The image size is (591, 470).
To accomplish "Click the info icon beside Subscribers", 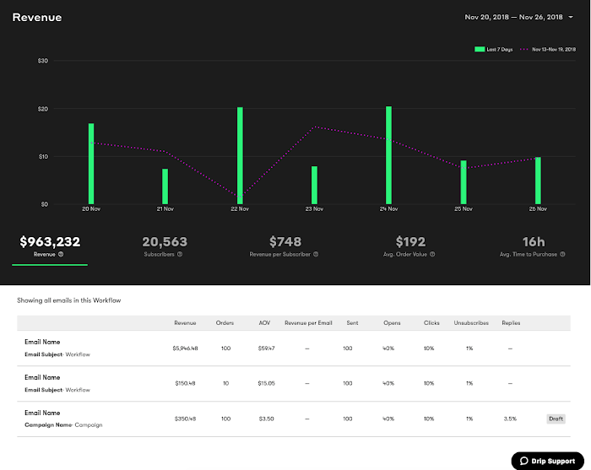I will [x=180, y=254].
